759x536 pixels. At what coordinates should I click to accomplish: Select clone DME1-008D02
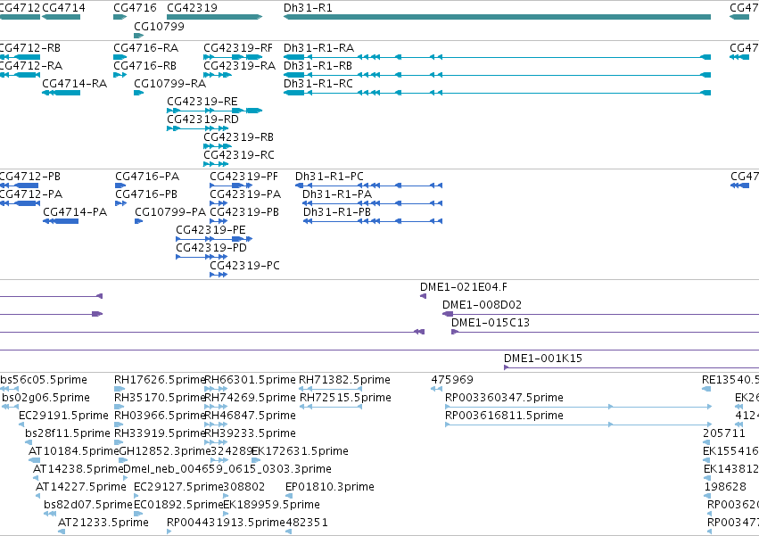point(601,314)
